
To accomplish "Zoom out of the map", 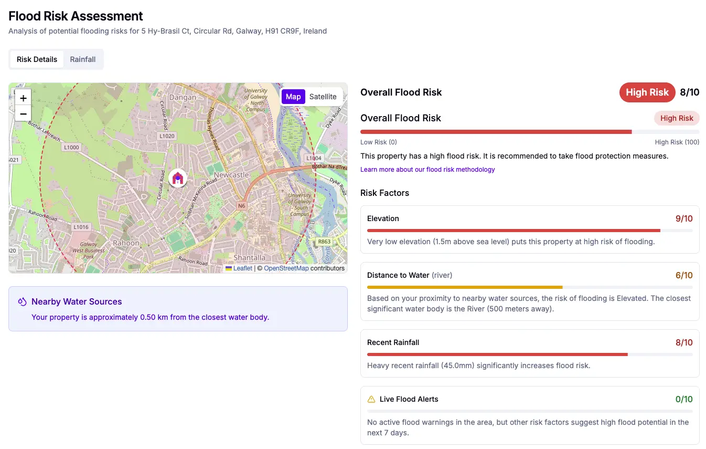I will pos(23,113).
